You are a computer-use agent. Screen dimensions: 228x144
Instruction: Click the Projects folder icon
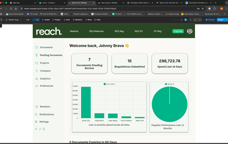[x=37, y=63]
